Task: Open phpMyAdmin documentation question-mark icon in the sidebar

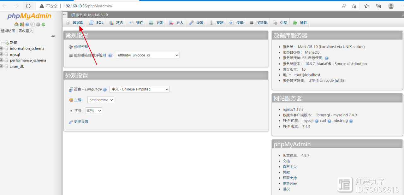Action: pyautogui.click(x=27, y=24)
